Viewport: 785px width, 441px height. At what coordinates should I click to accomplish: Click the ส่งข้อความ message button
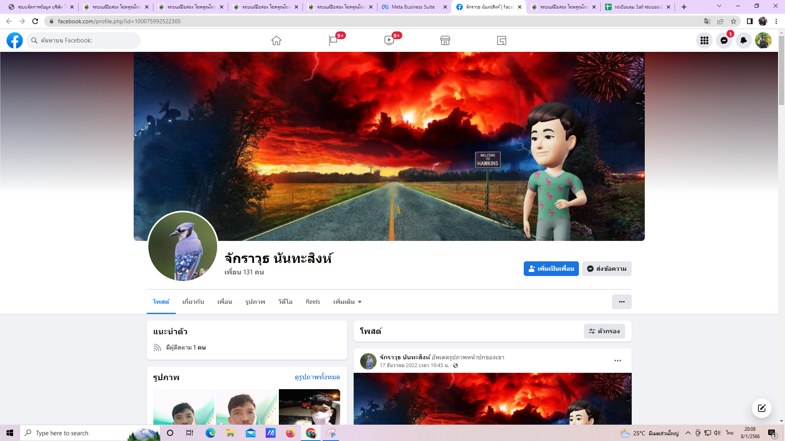click(x=607, y=269)
